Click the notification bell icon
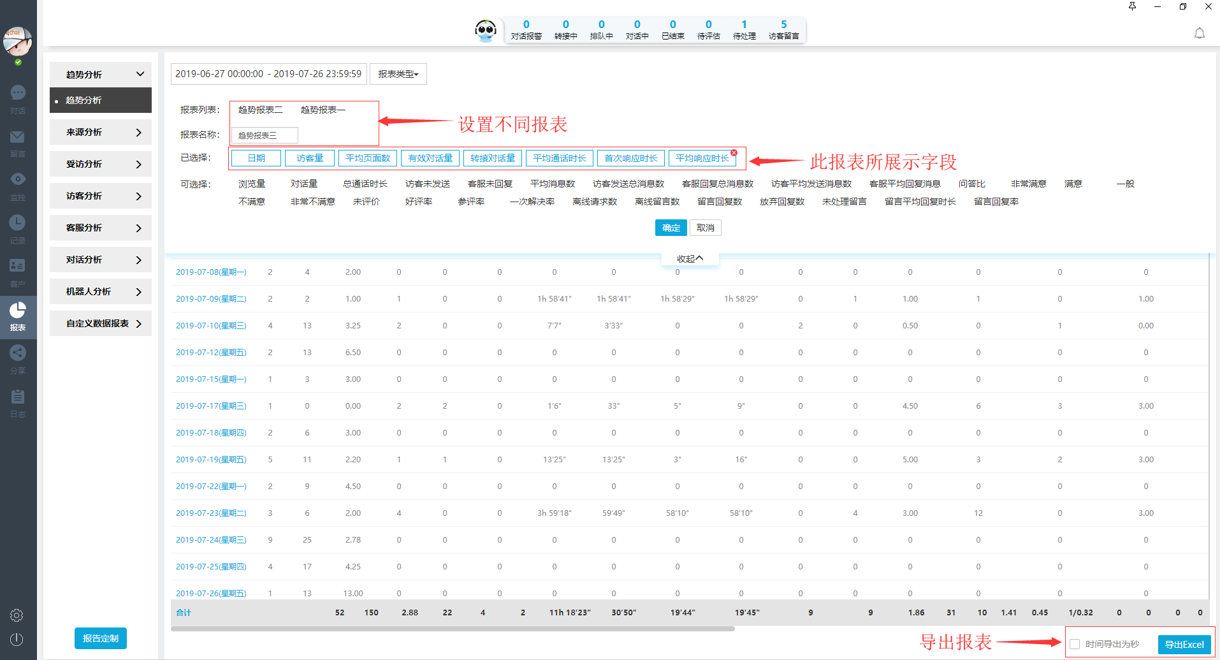This screenshot has width=1220, height=660. click(x=1200, y=33)
